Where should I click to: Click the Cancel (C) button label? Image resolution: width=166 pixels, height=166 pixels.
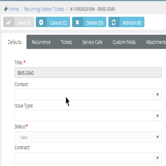point(58,23)
